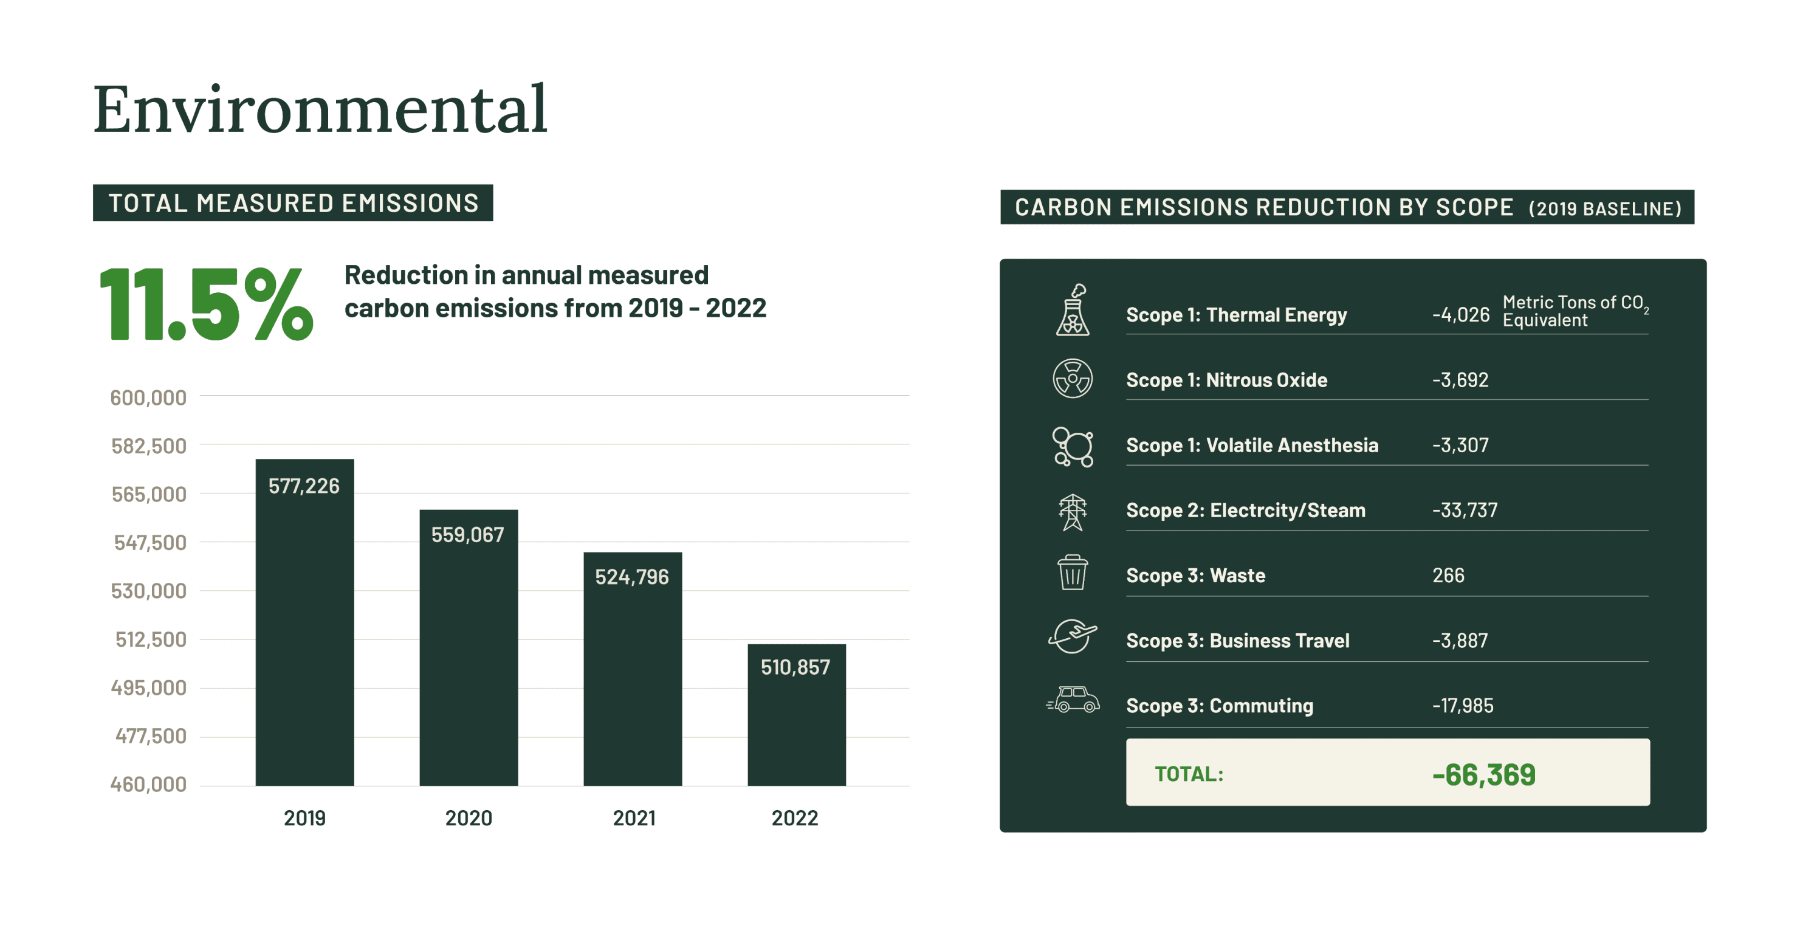Viewport: 1817px width, 936px height.
Task: Click the Environmental page title
Action: tap(320, 109)
